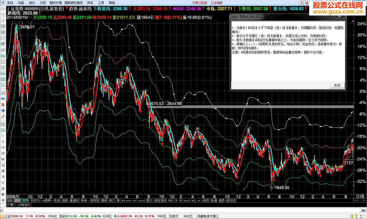Image resolution: width=367 pixels, height=219 pixels.
Task: Click the red dollar sign icon
Action: click(x=3, y=105)
